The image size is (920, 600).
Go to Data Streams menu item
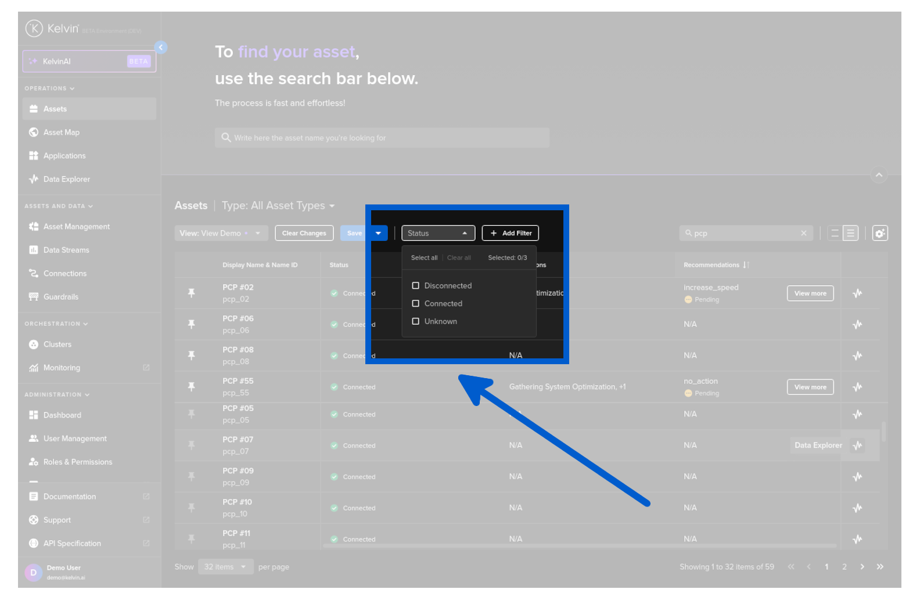[66, 250]
